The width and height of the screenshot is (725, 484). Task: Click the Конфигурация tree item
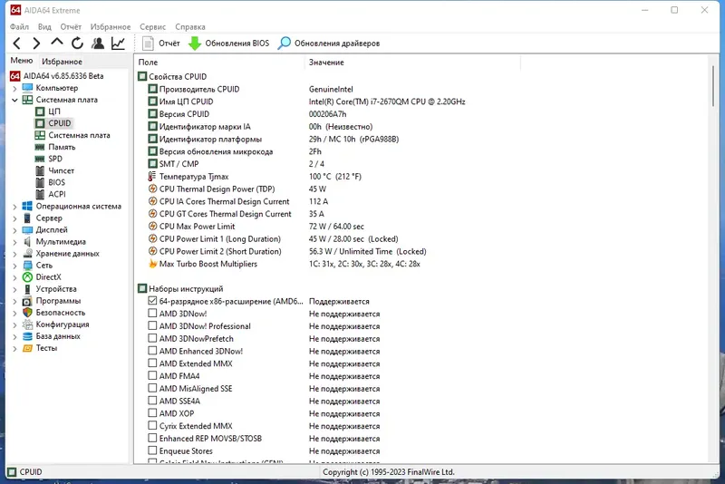tap(63, 324)
